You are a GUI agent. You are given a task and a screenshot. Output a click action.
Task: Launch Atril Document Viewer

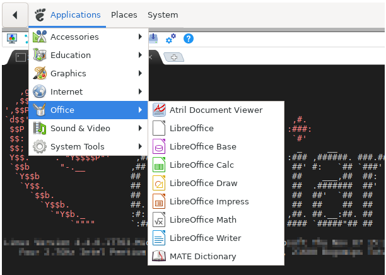216,110
